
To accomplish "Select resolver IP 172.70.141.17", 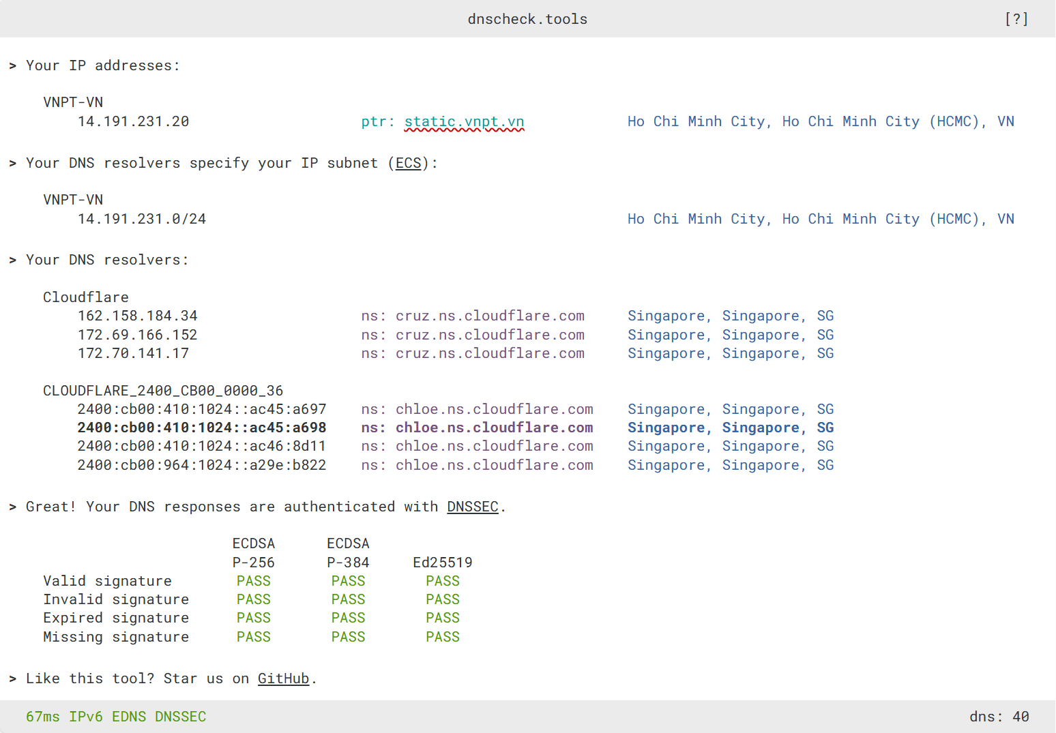I will (x=133, y=353).
